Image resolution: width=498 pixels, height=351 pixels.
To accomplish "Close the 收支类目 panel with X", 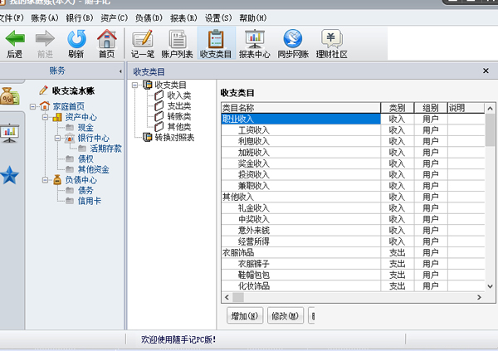I will 486,71.
